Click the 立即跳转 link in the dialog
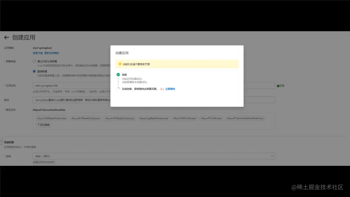This screenshot has width=350, height=197. (x=170, y=89)
